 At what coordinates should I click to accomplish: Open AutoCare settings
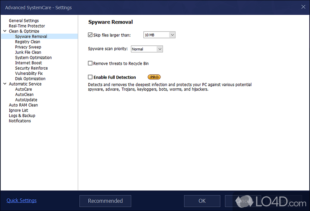coord(24,89)
